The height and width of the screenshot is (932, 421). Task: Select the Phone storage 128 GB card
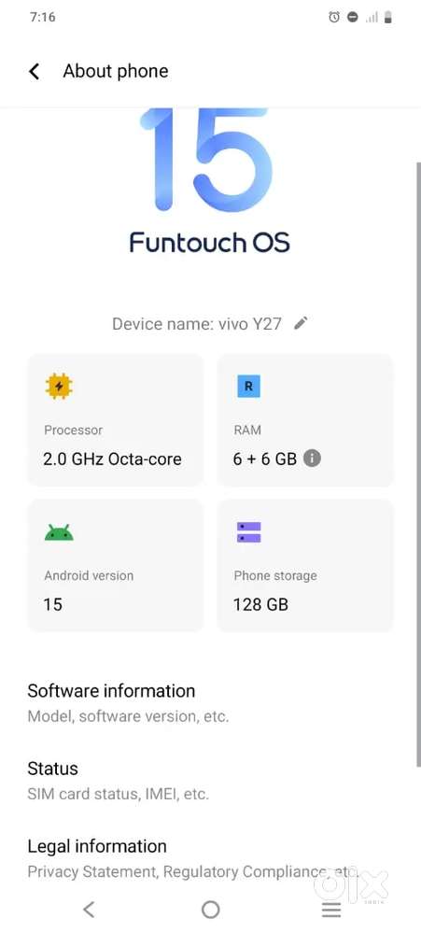305,565
